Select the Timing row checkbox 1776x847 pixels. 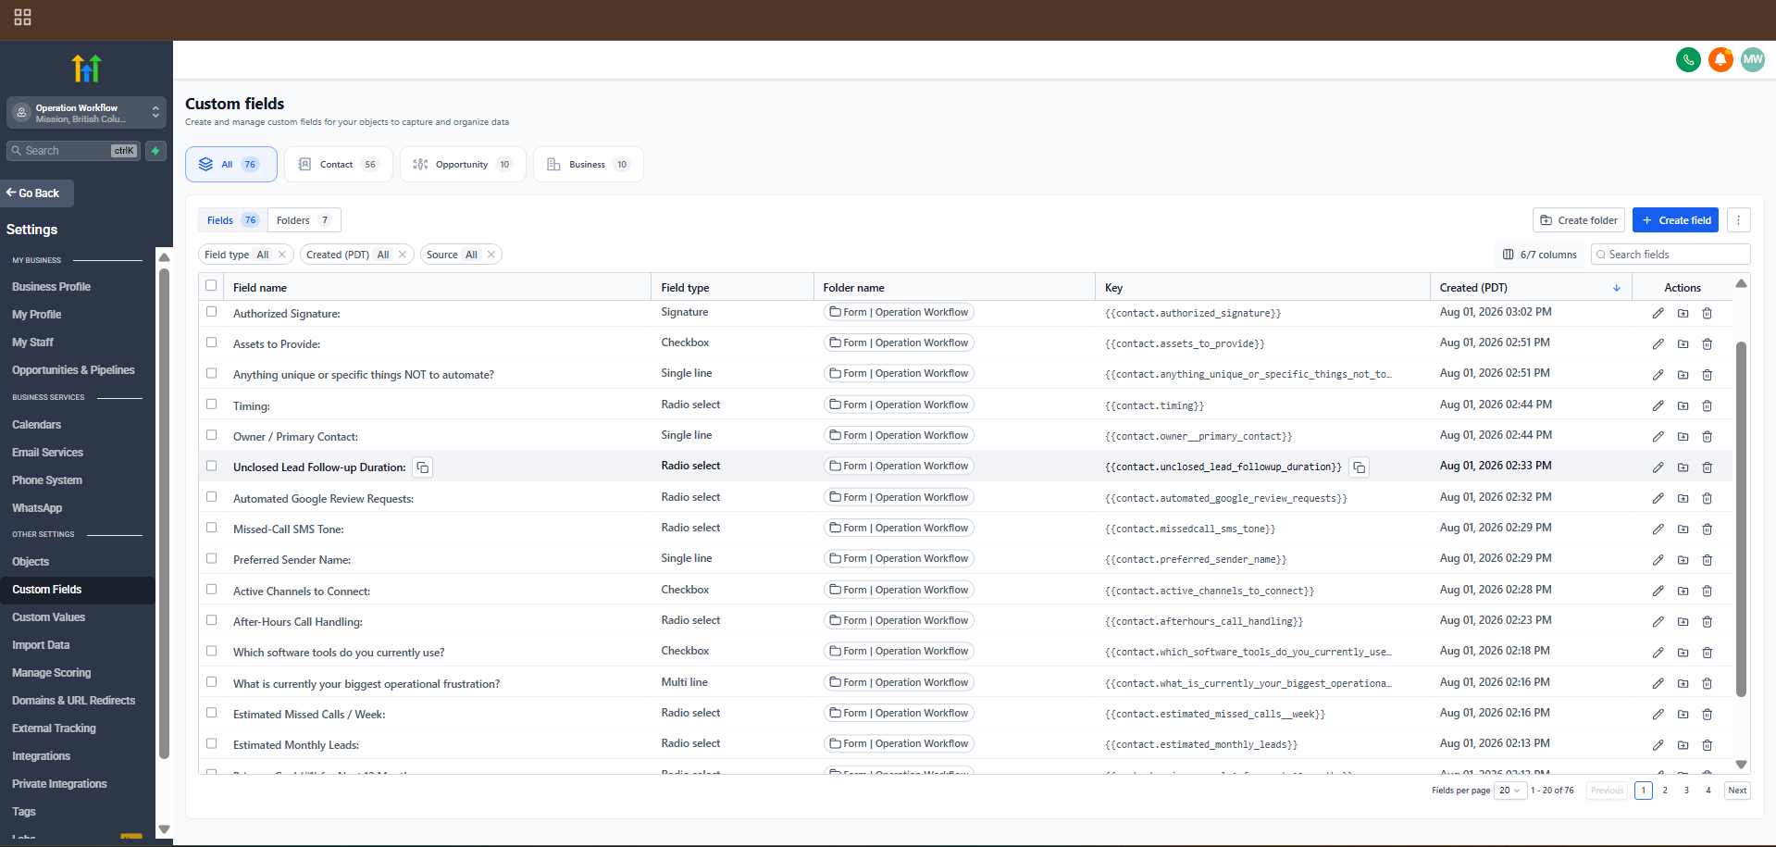pyautogui.click(x=211, y=405)
